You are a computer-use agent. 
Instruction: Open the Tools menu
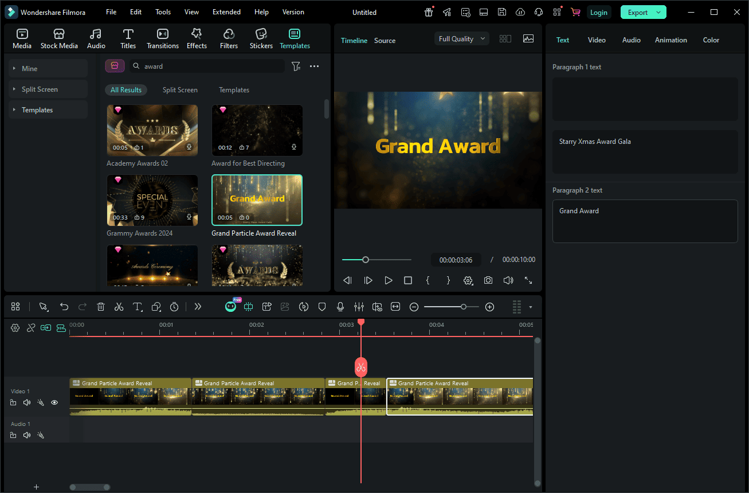coord(163,11)
